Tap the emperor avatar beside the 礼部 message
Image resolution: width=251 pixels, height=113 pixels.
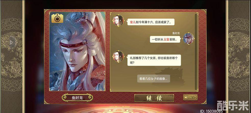[118, 56]
